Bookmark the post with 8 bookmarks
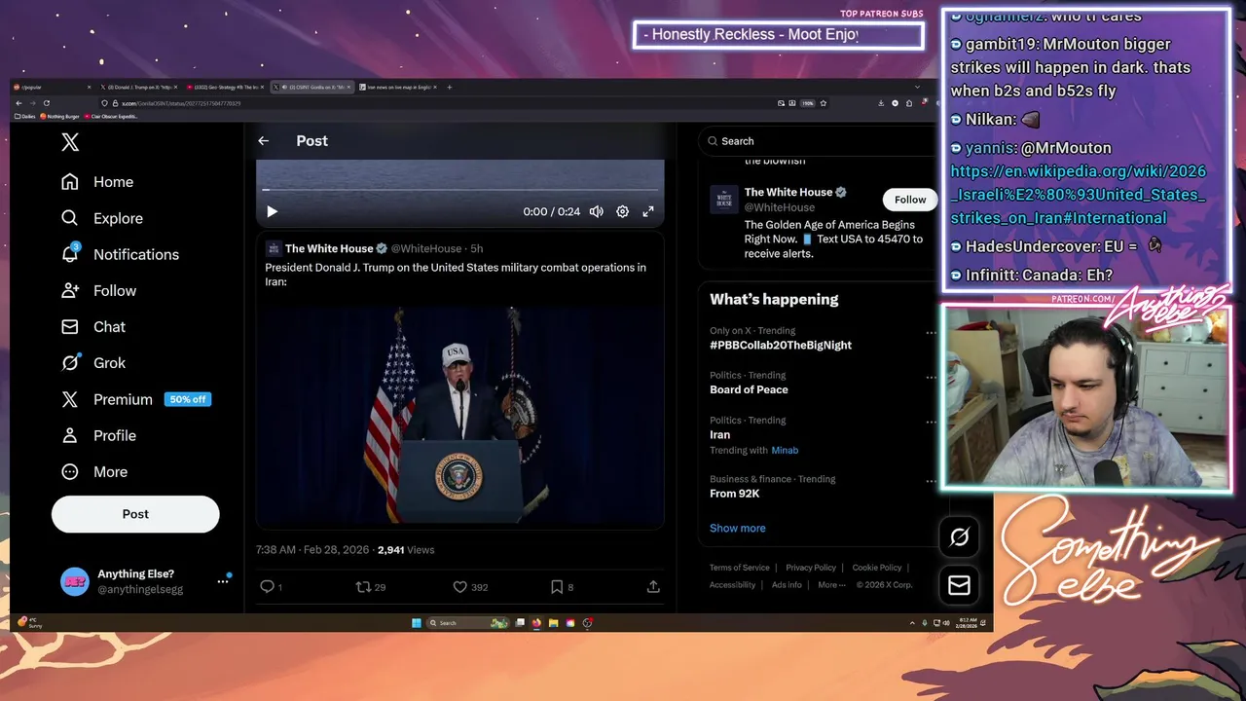The width and height of the screenshot is (1246, 701). pyautogui.click(x=562, y=587)
